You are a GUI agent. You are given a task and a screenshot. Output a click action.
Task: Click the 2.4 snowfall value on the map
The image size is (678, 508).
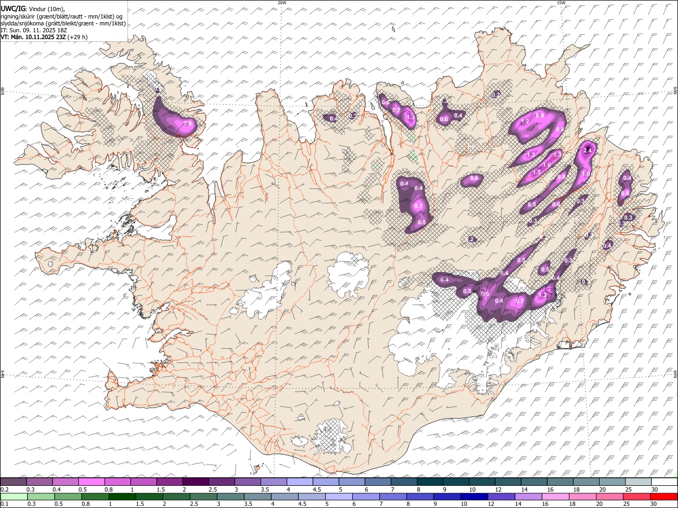coord(587,150)
